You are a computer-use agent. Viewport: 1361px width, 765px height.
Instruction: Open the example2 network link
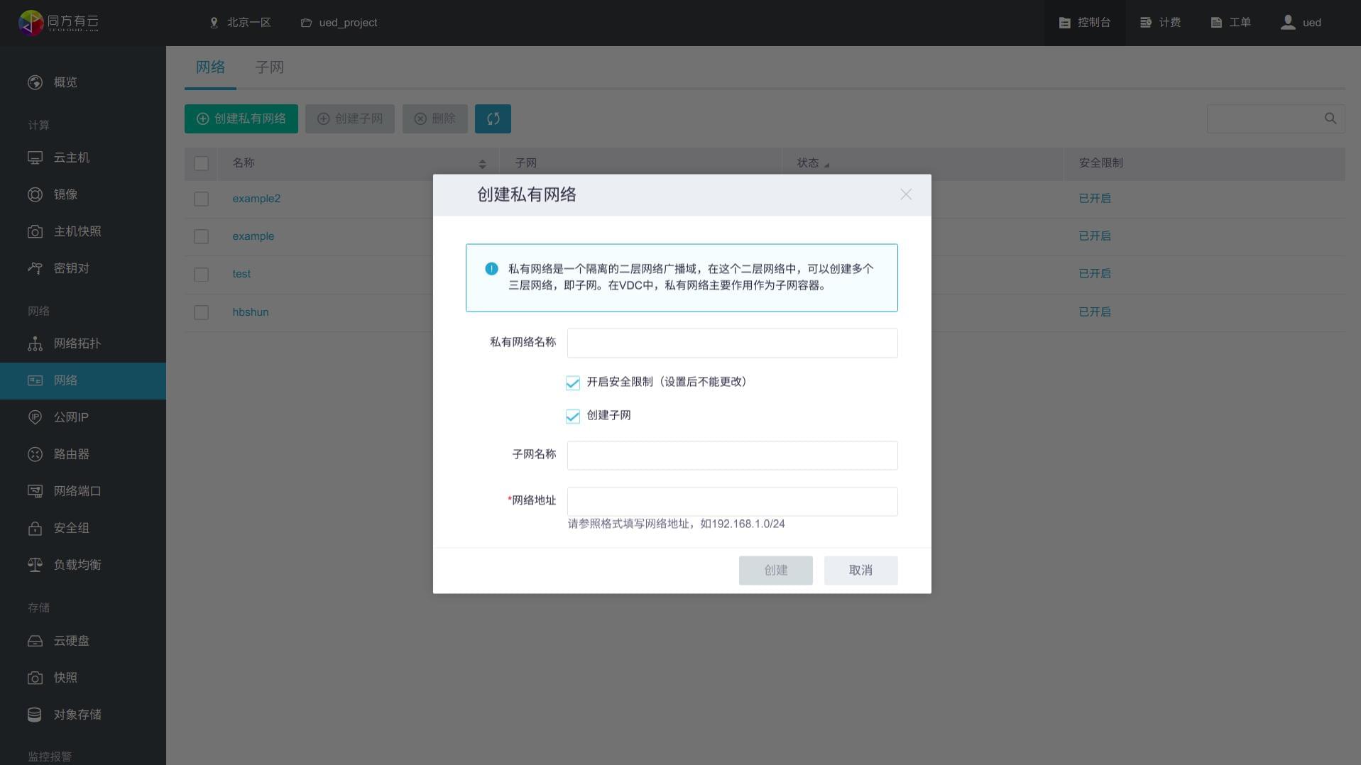click(256, 199)
